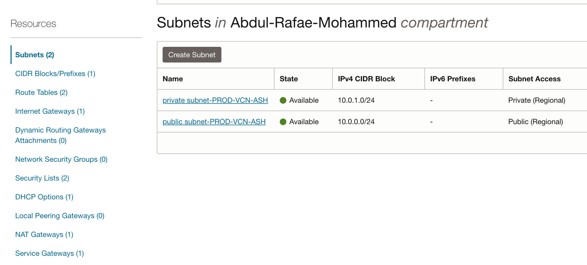Click green Available status icon for private subnet
This screenshot has height=265, width=587.
283,100
